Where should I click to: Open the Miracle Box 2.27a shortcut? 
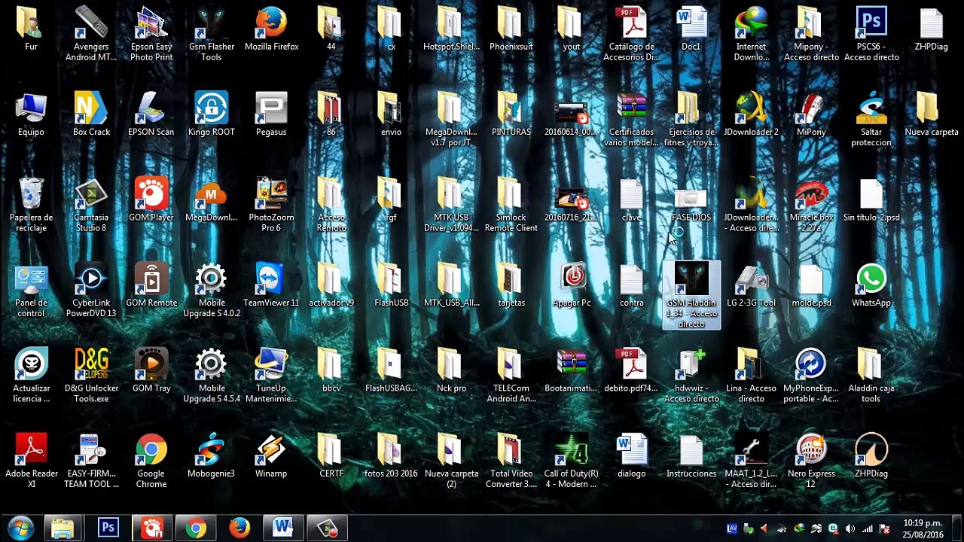click(811, 205)
